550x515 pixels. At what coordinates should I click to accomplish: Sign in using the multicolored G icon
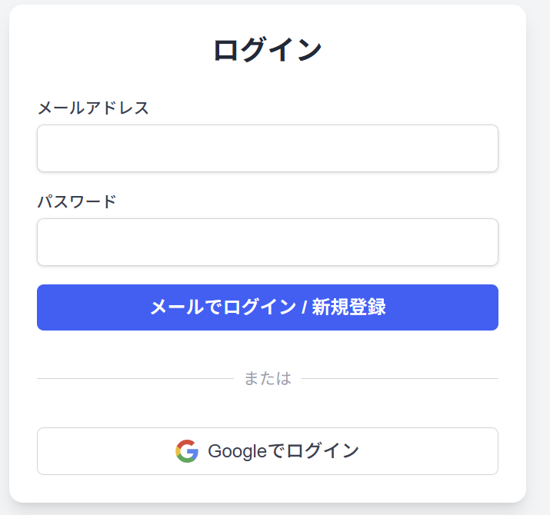(x=187, y=451)
